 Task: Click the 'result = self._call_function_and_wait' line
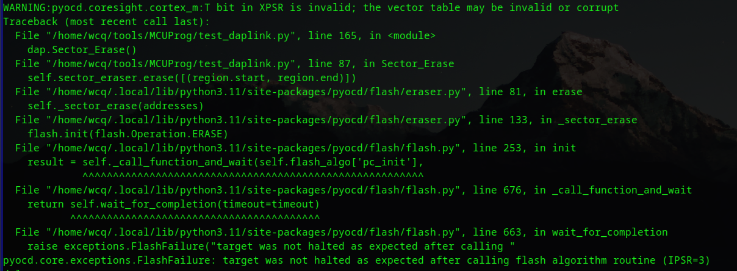pyautogui.click(x=225, y=162)
